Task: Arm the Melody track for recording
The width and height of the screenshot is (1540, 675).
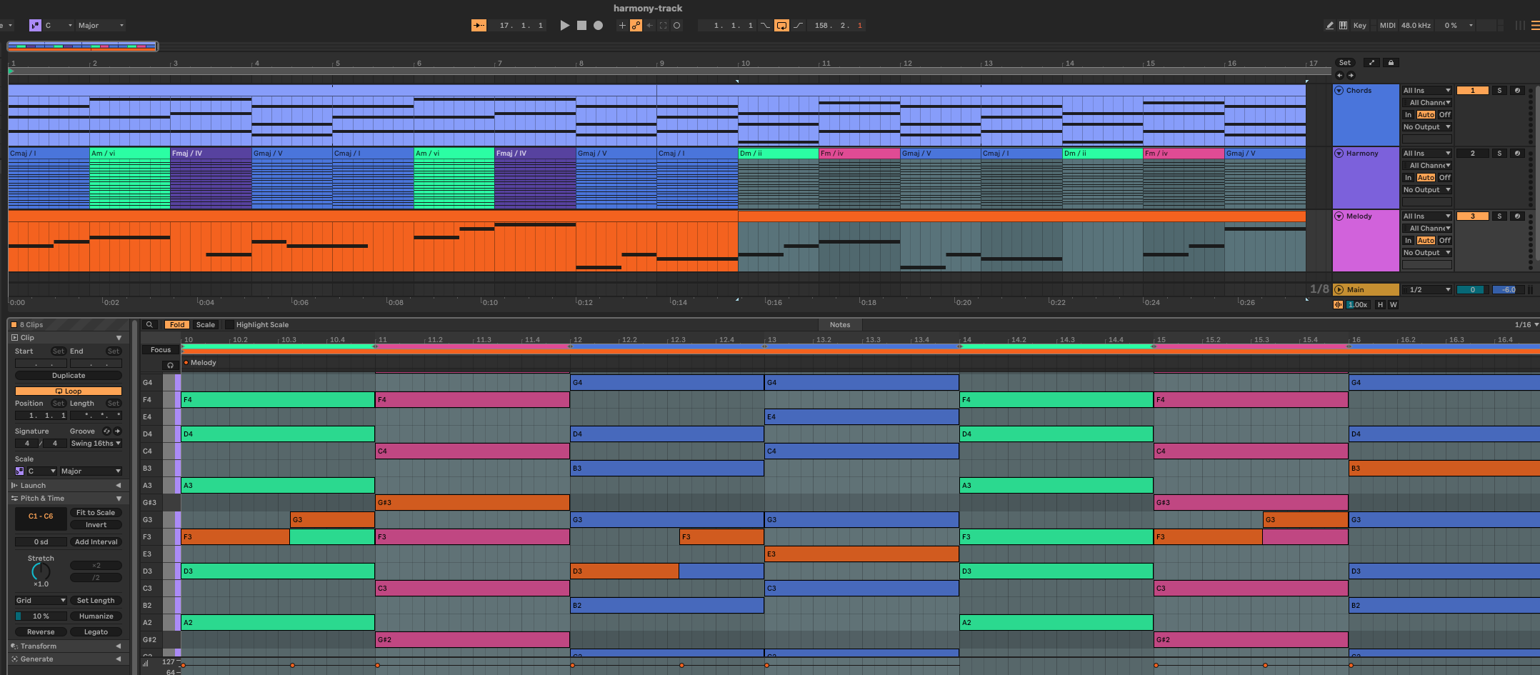Action: tap(1517, 216)
